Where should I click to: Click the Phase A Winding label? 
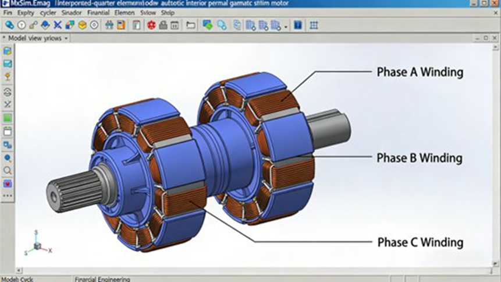(420, 72)
